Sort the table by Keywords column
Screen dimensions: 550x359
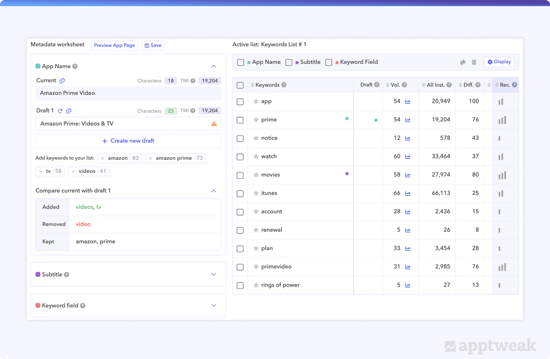point(252,85)
